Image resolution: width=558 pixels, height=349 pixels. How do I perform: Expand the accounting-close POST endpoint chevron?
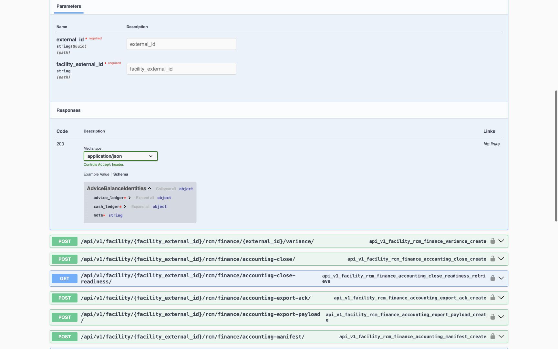coord(501,259)
